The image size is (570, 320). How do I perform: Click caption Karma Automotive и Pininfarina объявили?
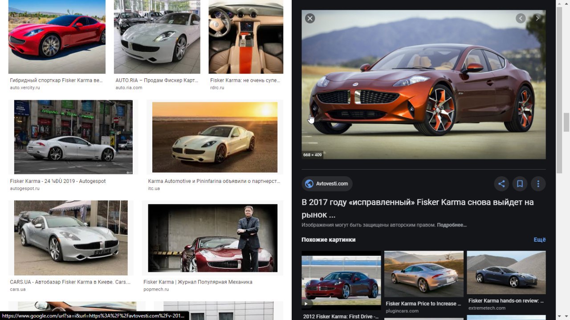[214, 181]
